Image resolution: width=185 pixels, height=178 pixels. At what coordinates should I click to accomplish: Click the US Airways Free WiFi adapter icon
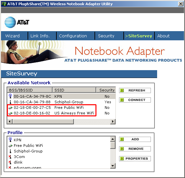[10, 113]
